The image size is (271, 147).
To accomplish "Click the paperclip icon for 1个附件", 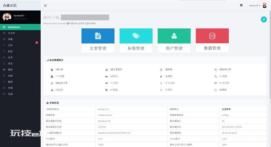I will tap(161, 90).
